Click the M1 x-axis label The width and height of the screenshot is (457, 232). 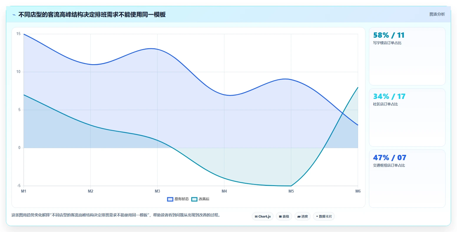coord(24,191)
